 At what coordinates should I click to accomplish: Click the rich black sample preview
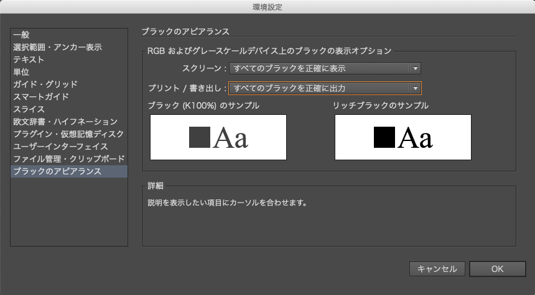tap(403, 137)
